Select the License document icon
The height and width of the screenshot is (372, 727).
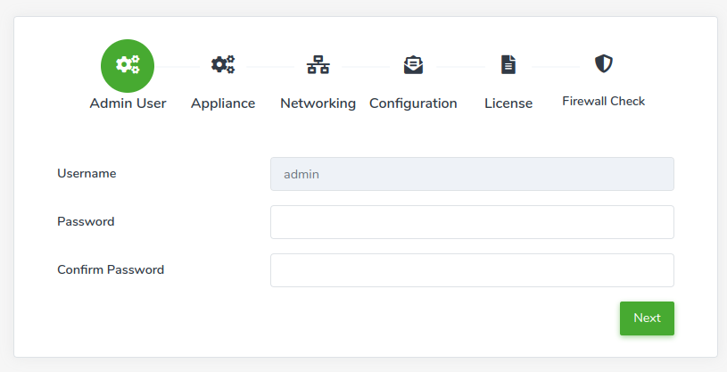click(x=508, y=64)
